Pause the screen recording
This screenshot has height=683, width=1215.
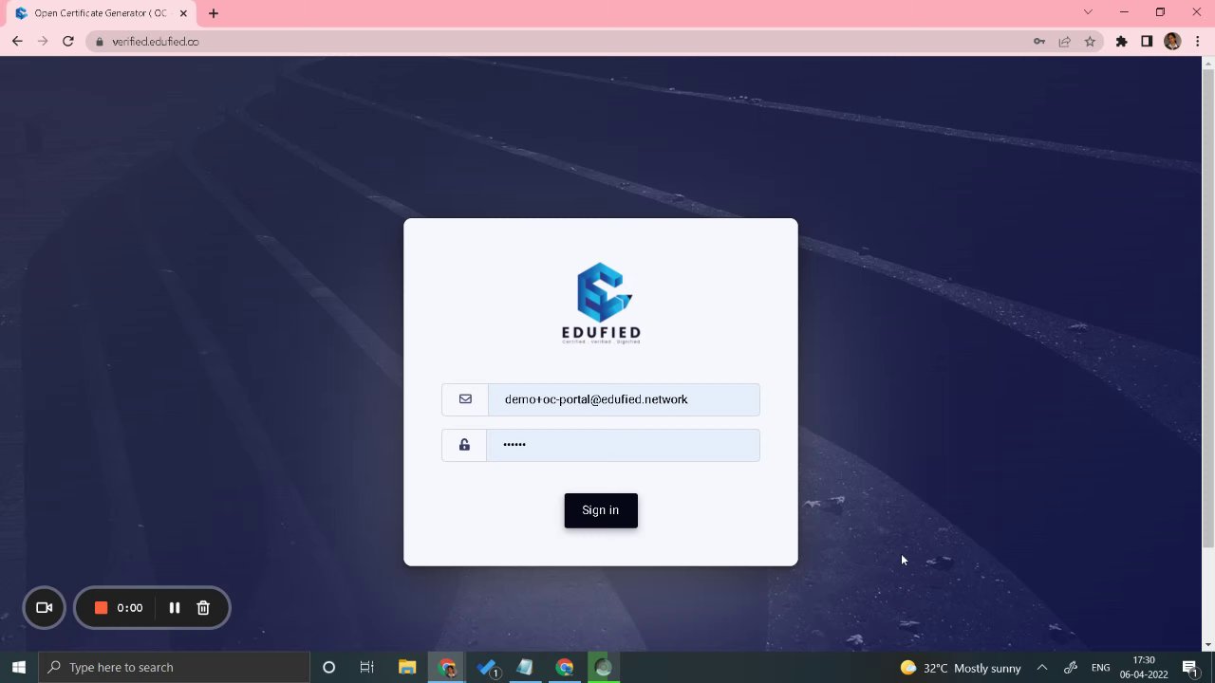tap(175, 608)
